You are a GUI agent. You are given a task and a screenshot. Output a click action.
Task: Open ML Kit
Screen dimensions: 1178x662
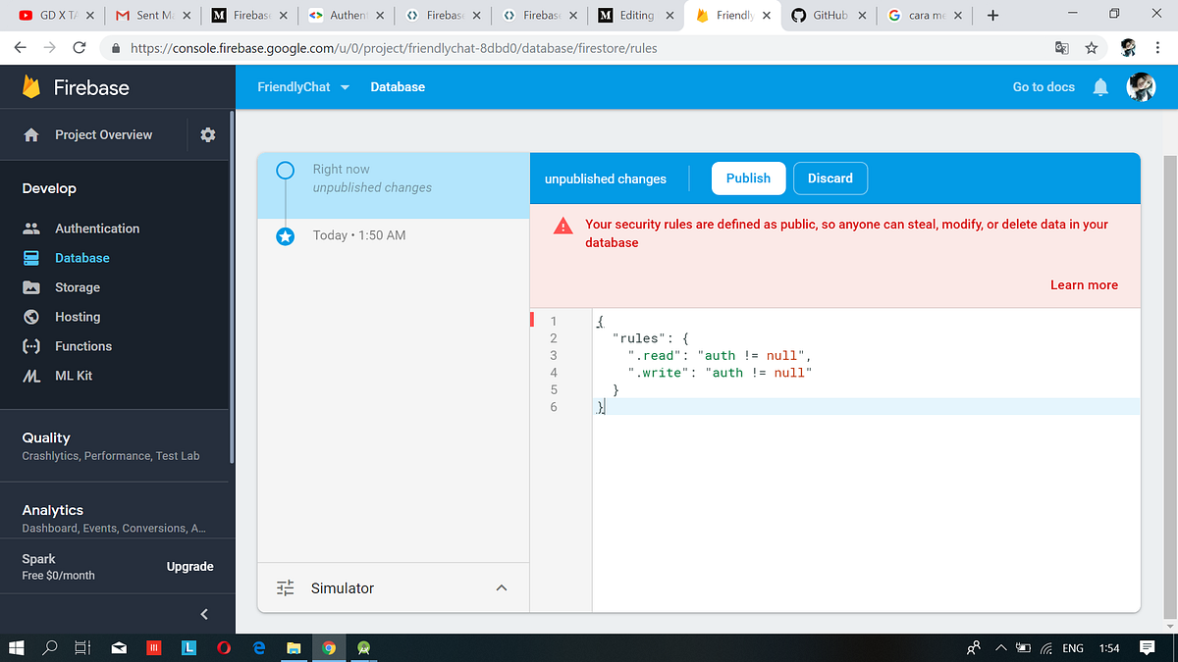76,375
